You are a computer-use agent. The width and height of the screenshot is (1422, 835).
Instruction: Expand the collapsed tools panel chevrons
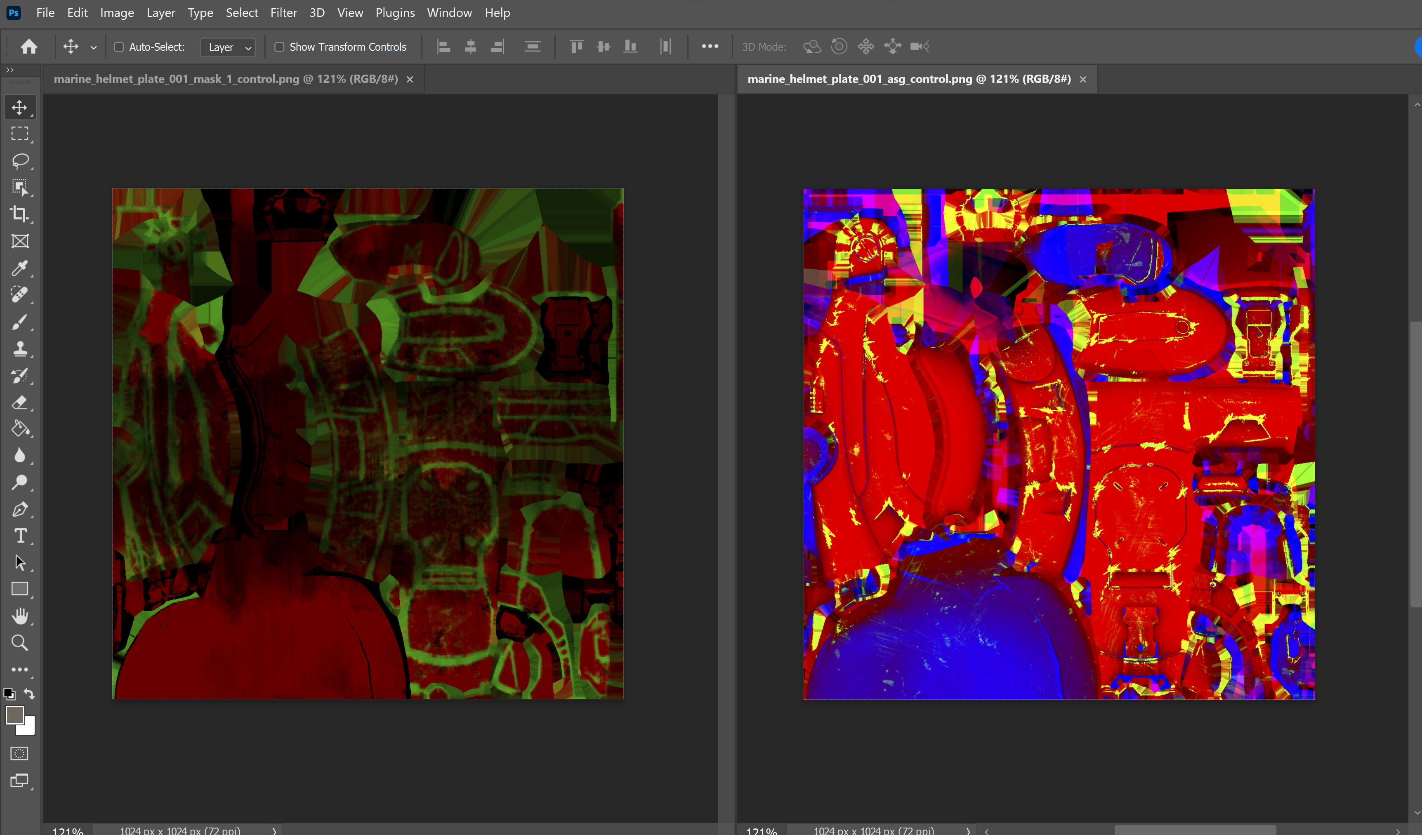coord(9,70)
